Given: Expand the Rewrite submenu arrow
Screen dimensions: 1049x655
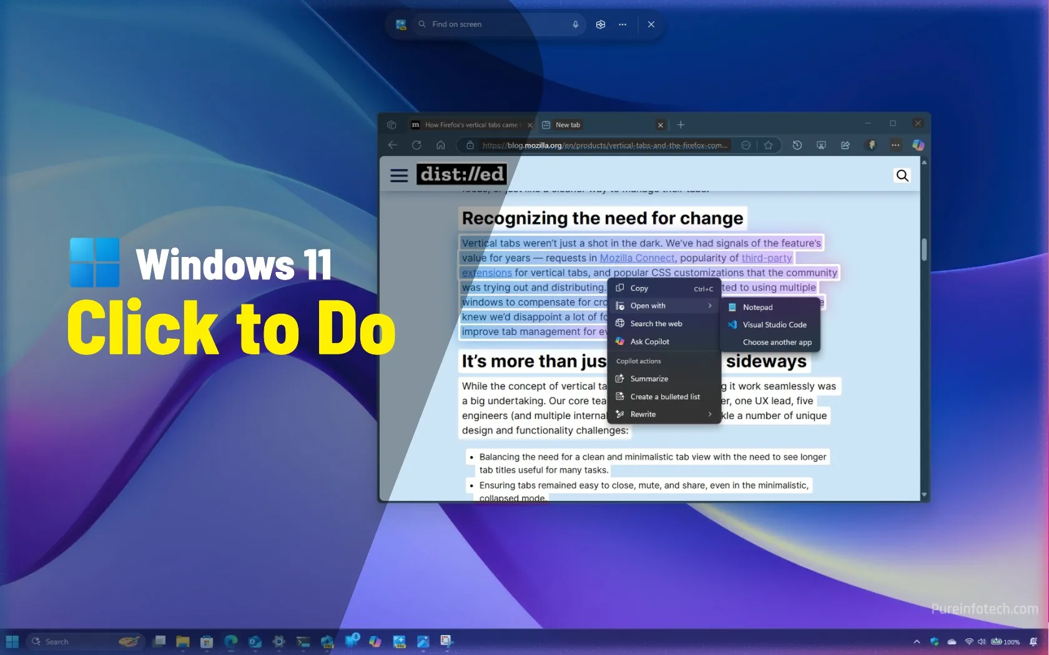Looking at the screenshot, I should [709, 414].
